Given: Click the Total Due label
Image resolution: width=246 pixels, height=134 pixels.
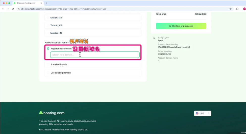Looking at the screenshot, I should coord(161,14).
